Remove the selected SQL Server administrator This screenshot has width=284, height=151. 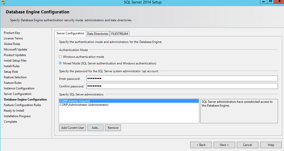click(x=113, y=128)
